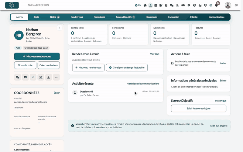Open settings gear icon in header
Viewport: 243px width, 152px height.
[189, 5]
